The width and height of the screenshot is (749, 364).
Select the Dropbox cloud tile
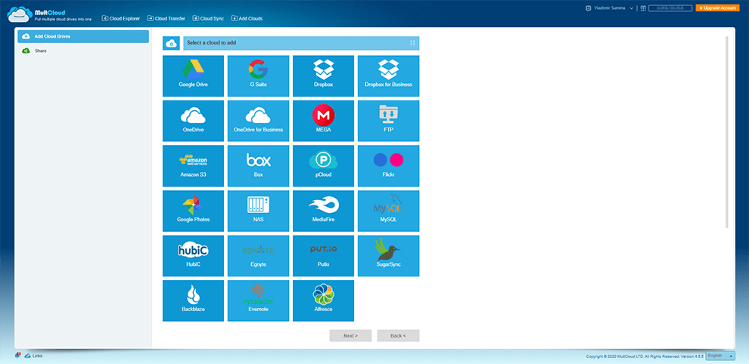pyautogui.click(x=323, y=76)
